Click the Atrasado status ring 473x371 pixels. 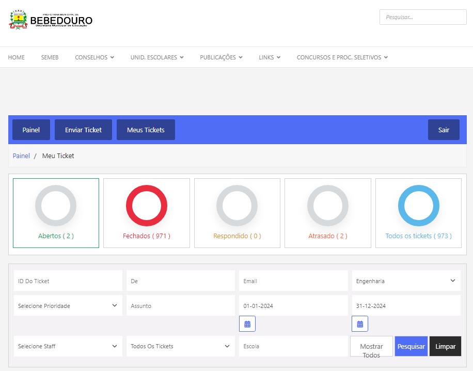[328, 206]
